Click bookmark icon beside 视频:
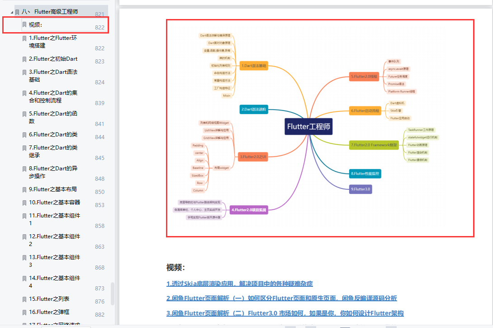Image resolution: width=493 pixels, height=328 pixels. tap(24, 24)
